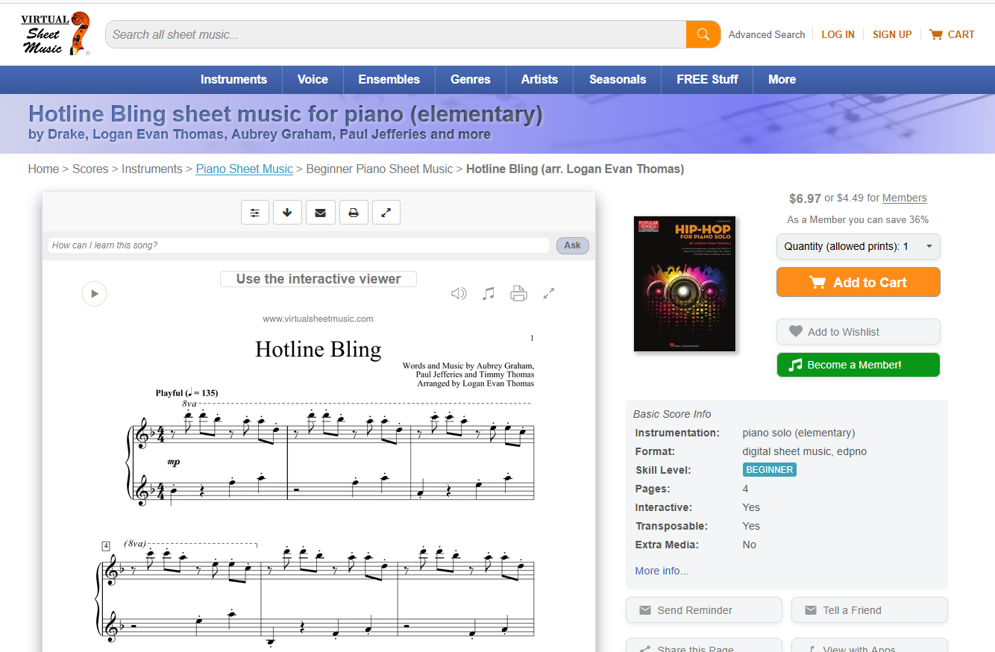Click the cart icon in header
995x652 pixels.
(x=935, y=34)
